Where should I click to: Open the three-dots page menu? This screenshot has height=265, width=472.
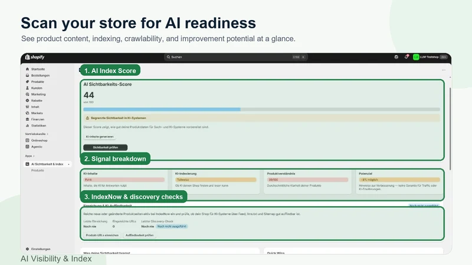444,70
